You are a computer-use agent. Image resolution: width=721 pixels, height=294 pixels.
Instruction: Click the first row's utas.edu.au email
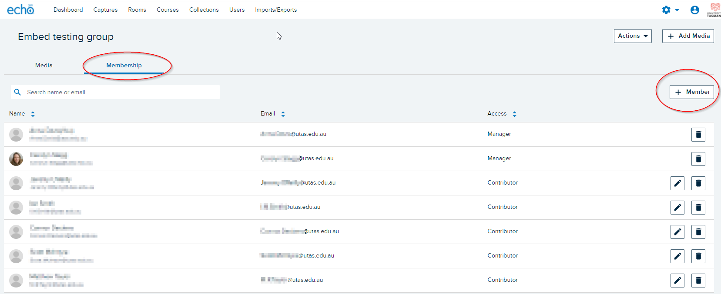click(x=293, y=134)
